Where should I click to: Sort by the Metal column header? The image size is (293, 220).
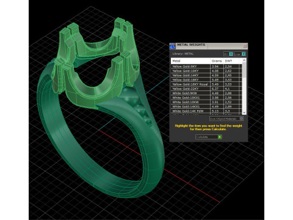point(190,61)
